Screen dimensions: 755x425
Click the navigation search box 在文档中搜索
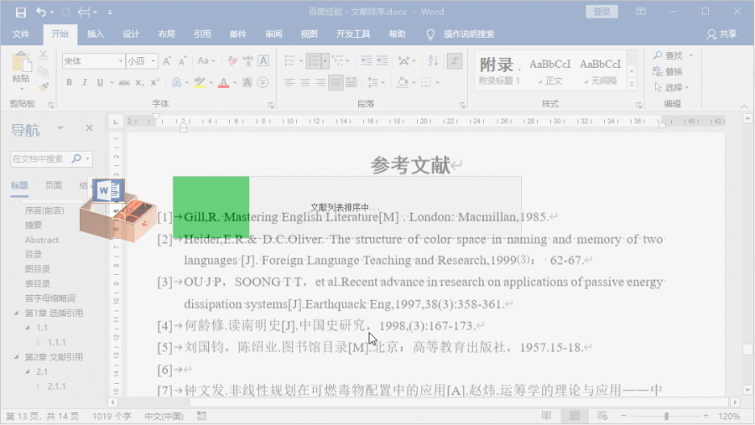(x=40, y=158)
